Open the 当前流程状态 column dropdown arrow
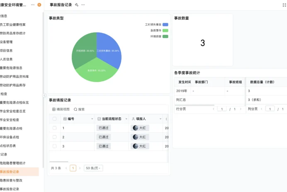The image size is (287, 192). (126, 119)
